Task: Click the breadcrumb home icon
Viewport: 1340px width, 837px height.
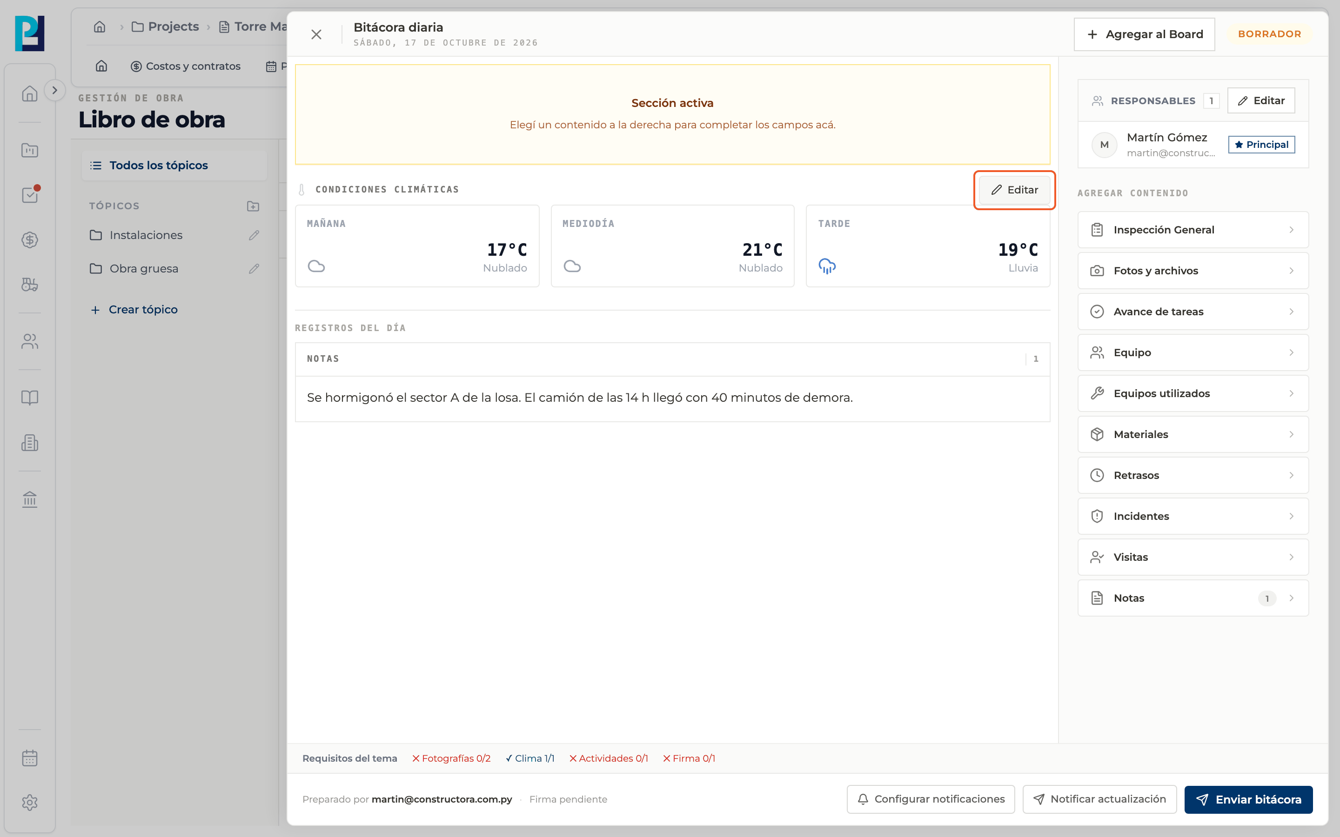Action: click(x=100, y=27)
